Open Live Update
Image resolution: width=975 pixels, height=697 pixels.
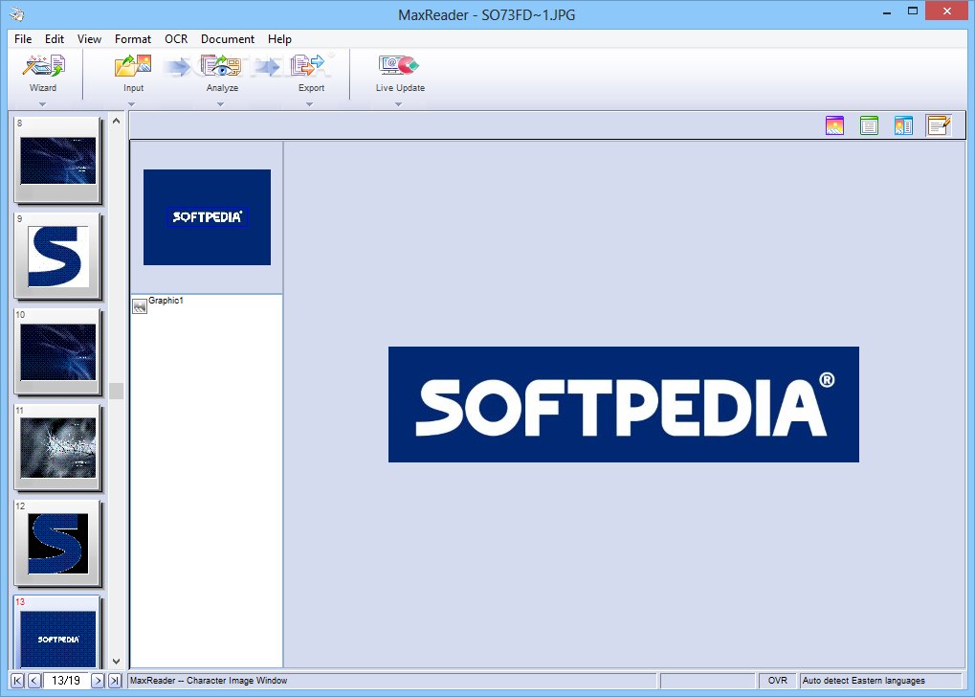(400, 73)
